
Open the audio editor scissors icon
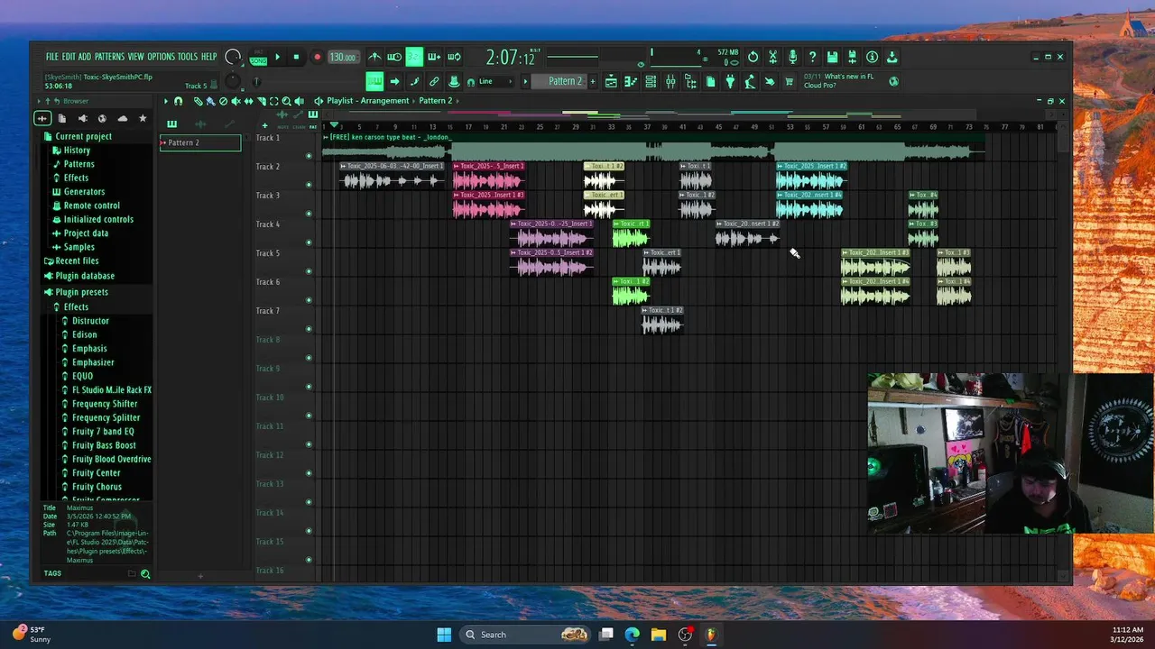point(773,57)
